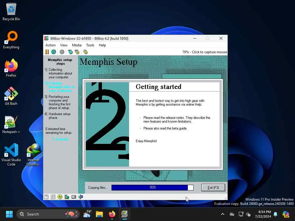Image resolution: width=295 pixels, height=221 pixels.
Task: Click the first floppy drive status icon
Action: pyautogui.click(x=46, y=197)
